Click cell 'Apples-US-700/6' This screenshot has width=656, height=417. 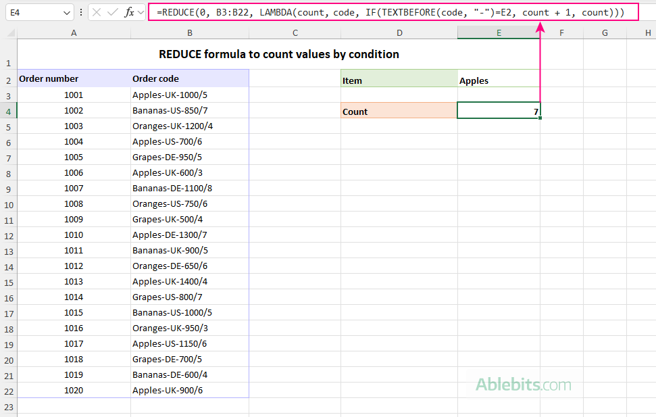point(190,141)
